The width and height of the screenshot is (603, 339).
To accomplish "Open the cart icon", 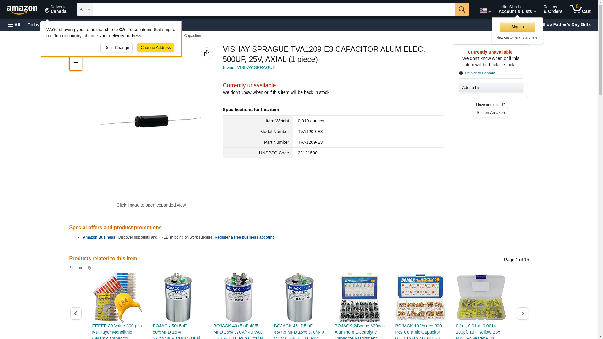I will [x=580, y=9].
